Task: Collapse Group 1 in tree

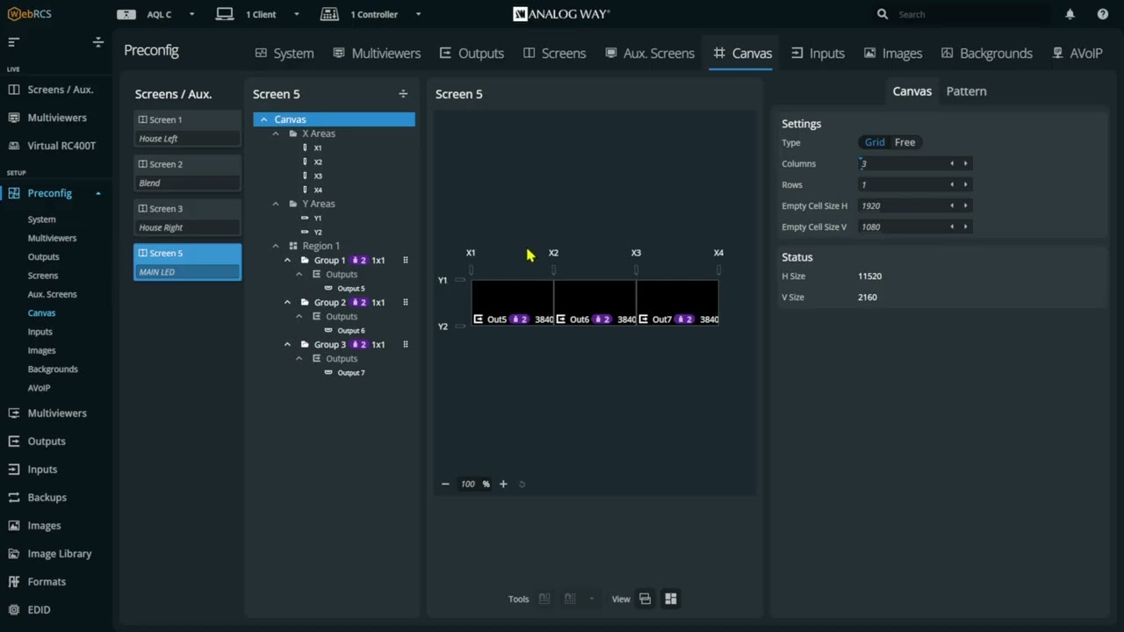Action: 287,261
